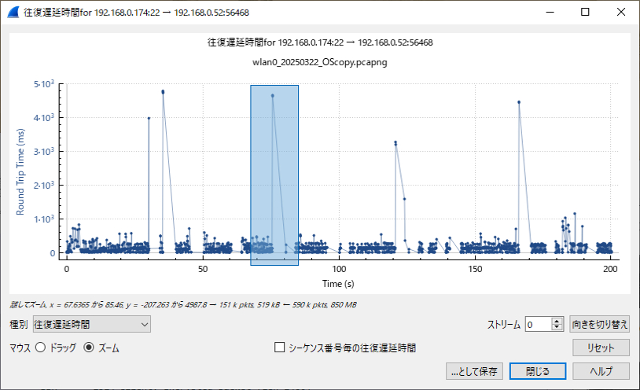This screenshot has height=390, width=640.
Task: Click the Wireshark shark fin title icon
Action: coord(13,13)
